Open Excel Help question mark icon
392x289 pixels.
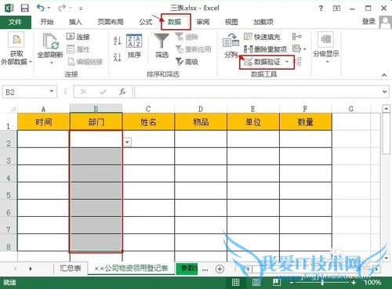pos(321,9)
